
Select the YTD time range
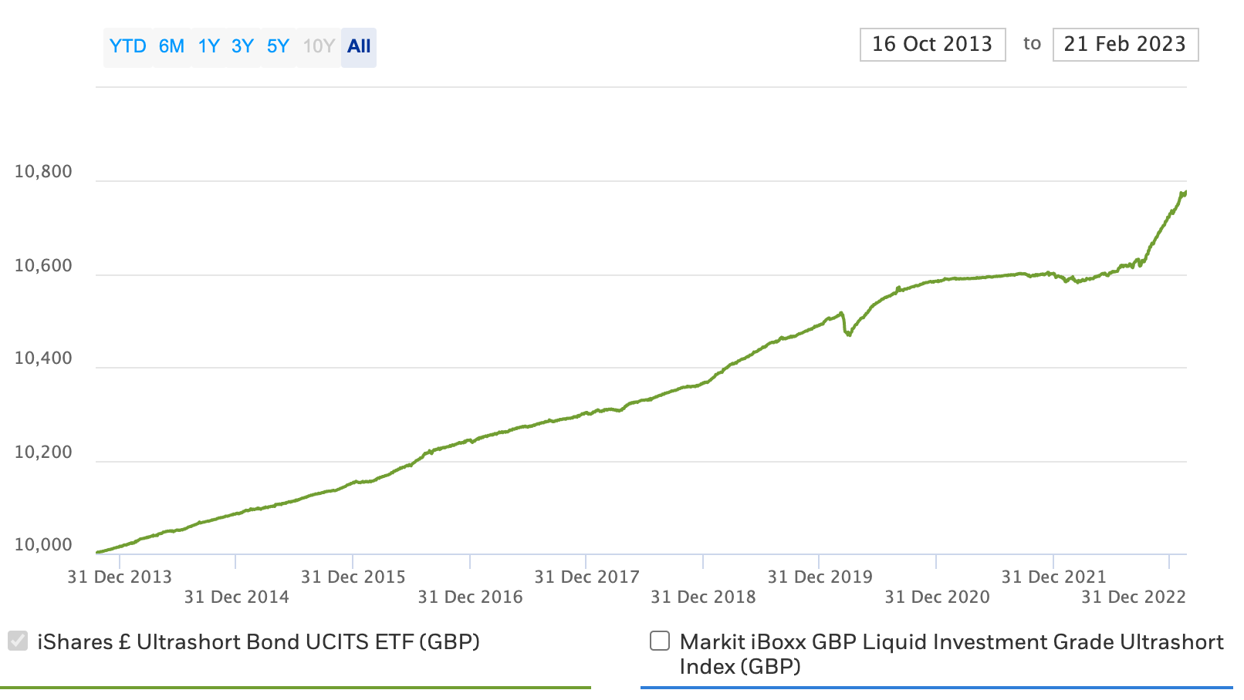click(x=127, y=47)
